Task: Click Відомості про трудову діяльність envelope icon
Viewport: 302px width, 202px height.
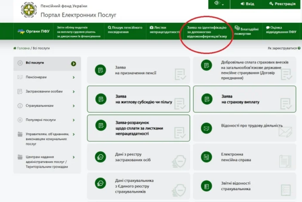Action: pos(206,128)
